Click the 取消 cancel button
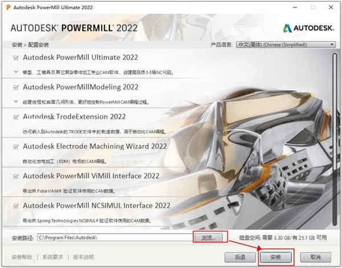The image size is (342, 268). coord(316,257)
